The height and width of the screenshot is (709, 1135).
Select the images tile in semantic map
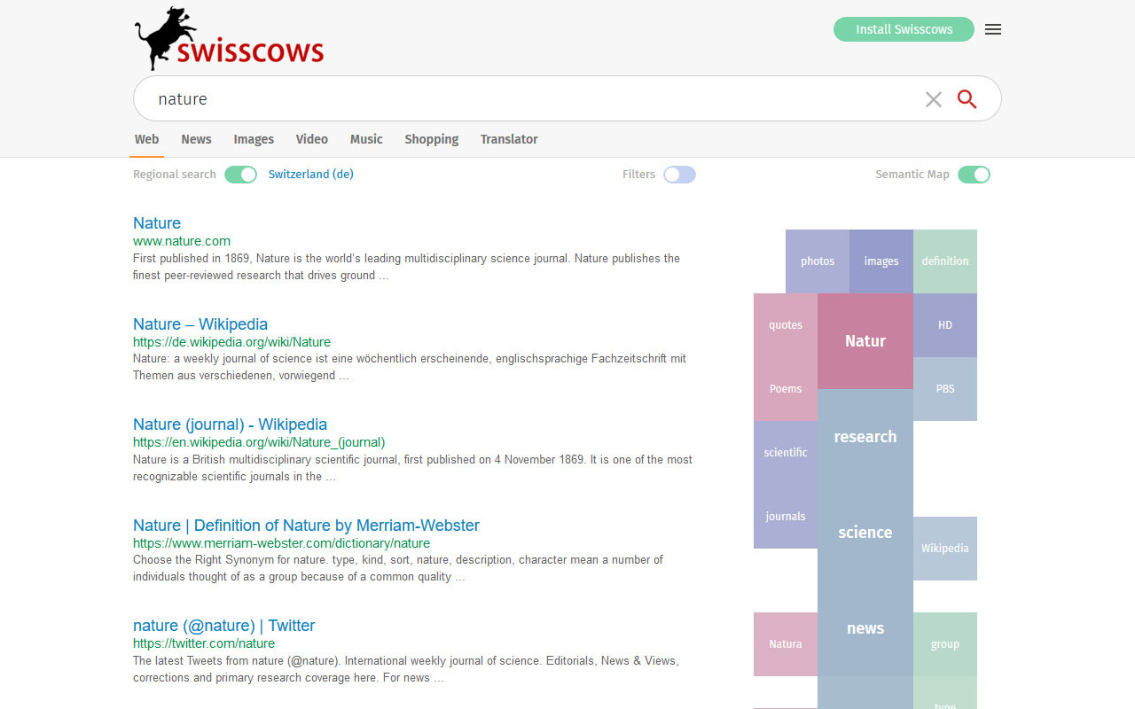coord(881,261)
